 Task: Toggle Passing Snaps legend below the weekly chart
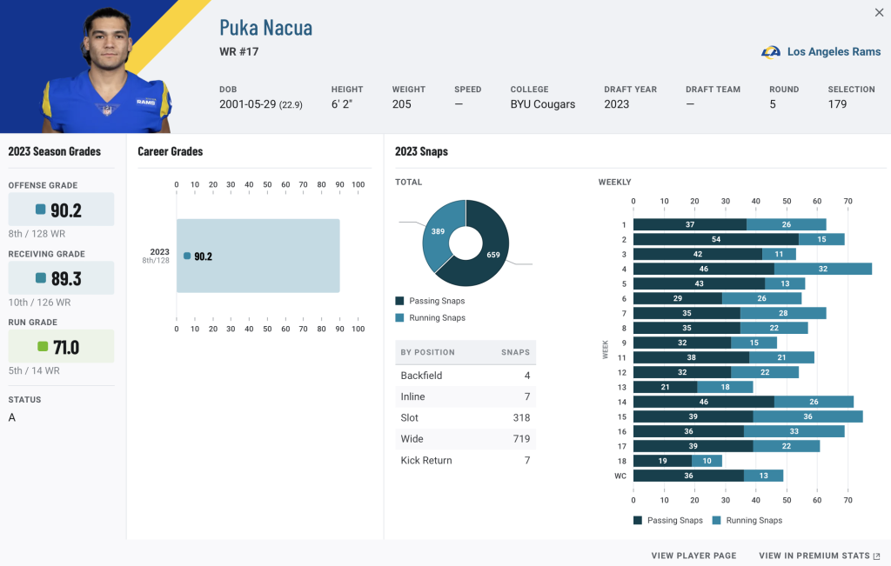click(x=668, y=520)
